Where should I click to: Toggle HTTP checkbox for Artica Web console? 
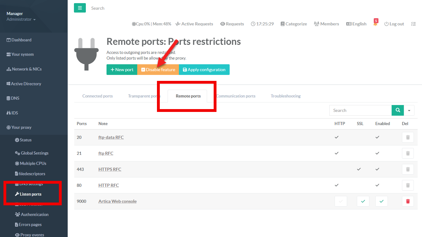click(341, 201)
